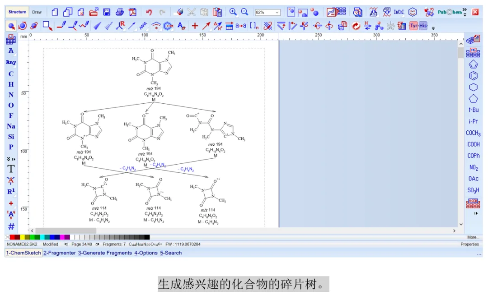The height and width of the screenshot is (295, 488).
Task: Click the H tautomer check icon
Action: point(367,26)
